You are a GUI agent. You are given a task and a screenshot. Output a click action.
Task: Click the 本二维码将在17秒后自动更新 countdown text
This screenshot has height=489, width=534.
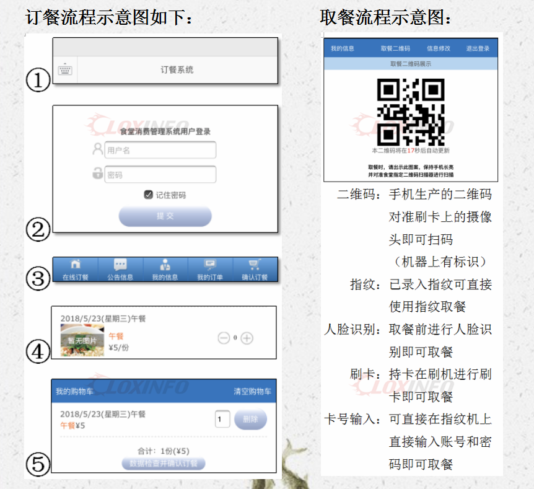coord(411,150)
